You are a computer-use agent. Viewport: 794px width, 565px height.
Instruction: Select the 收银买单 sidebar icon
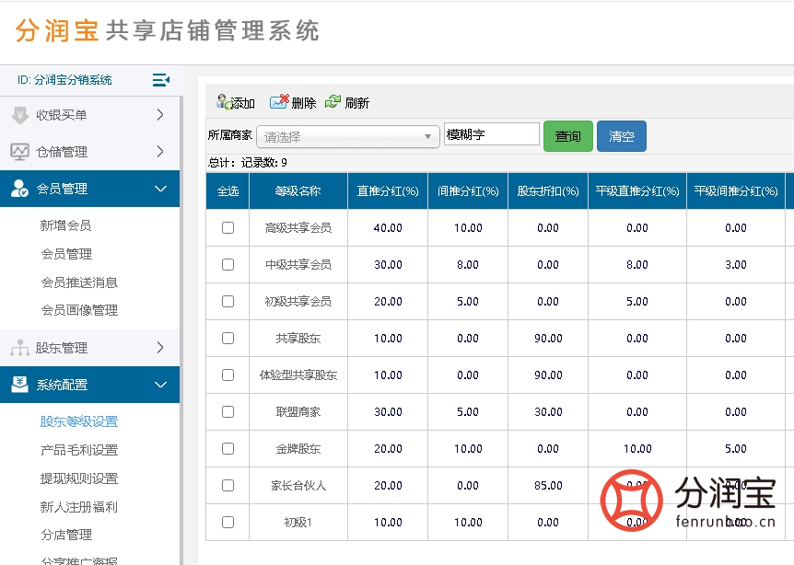pos(20,114)
